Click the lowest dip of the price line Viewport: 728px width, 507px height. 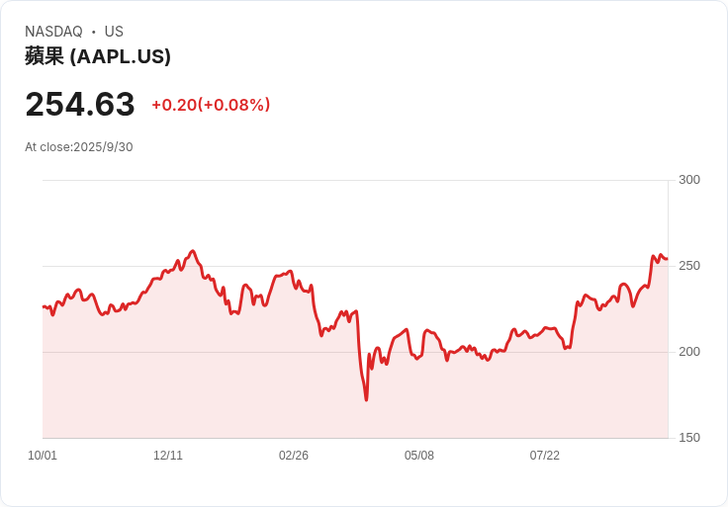(366, 399)
